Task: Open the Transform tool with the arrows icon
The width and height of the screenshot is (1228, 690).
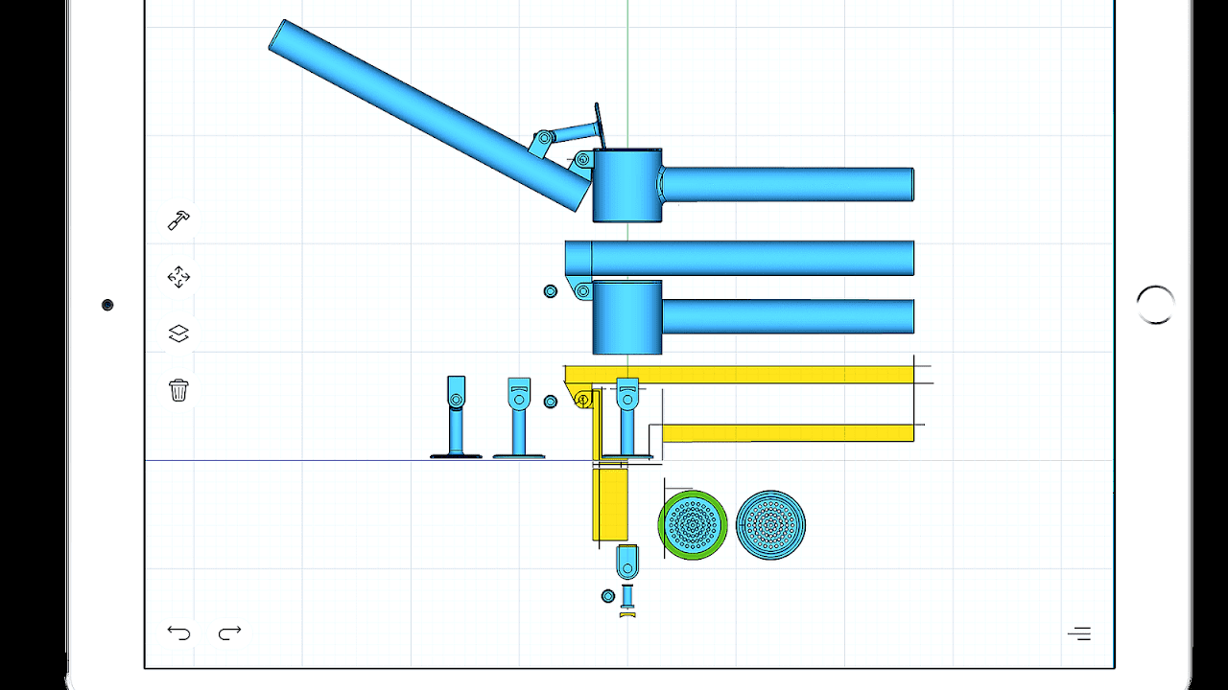Action: [178, 276]
